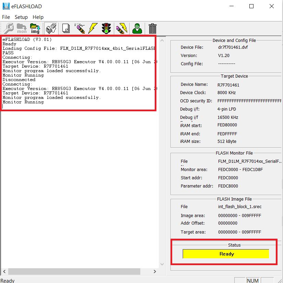Click the Version value V1.20

coord(224,56)
